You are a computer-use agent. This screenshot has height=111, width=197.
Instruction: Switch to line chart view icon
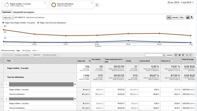pyautogui.click(x=188, y=17)
